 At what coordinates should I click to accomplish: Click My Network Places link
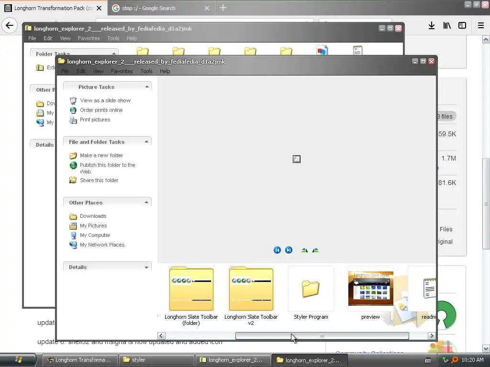(102, 245)
